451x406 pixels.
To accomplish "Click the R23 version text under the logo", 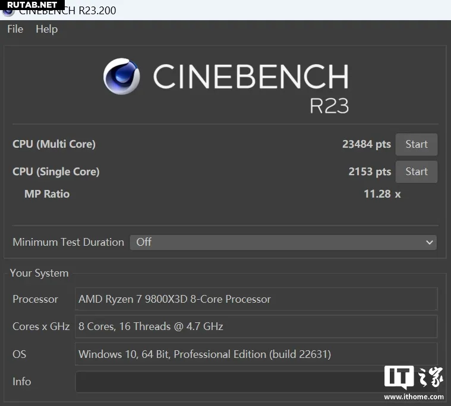I will 329,106.
